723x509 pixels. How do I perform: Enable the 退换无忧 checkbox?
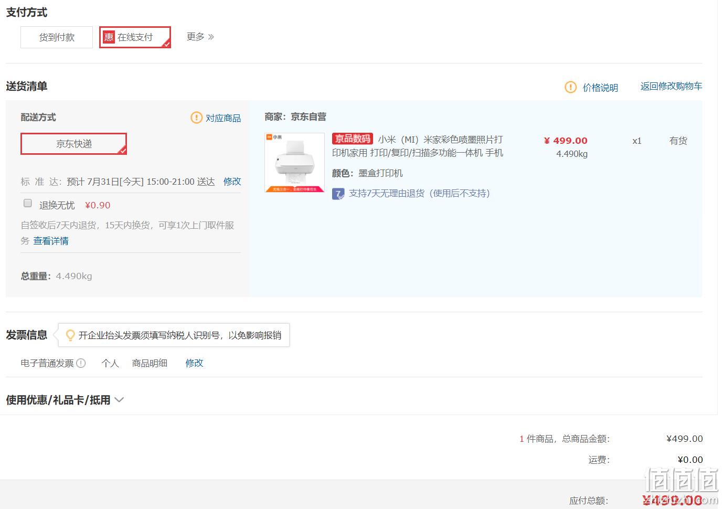point(28,203)
